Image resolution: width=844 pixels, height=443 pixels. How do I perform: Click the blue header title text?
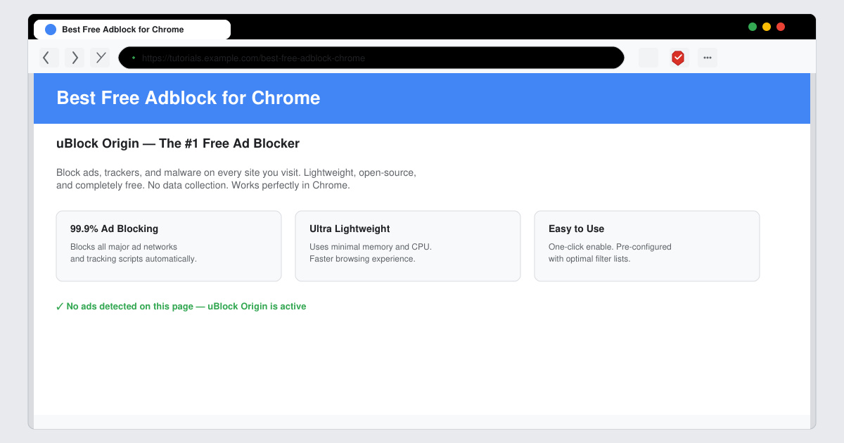point(188,98)
